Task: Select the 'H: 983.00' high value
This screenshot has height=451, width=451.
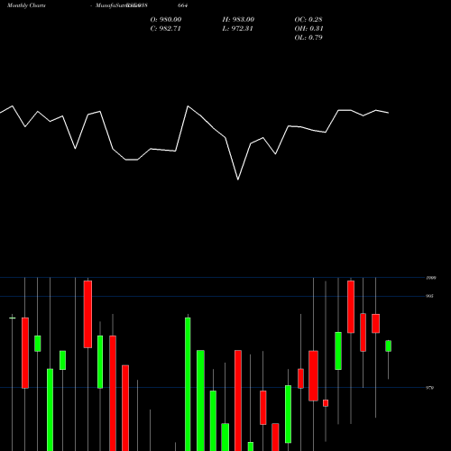Action: pyautogui.click(x=238, y=19)
